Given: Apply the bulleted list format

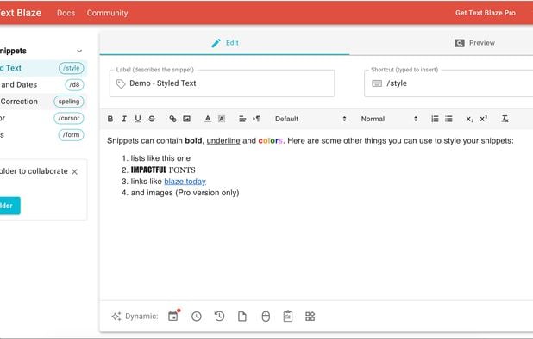Looking at the screenshot, I should [x=448, y=119].
